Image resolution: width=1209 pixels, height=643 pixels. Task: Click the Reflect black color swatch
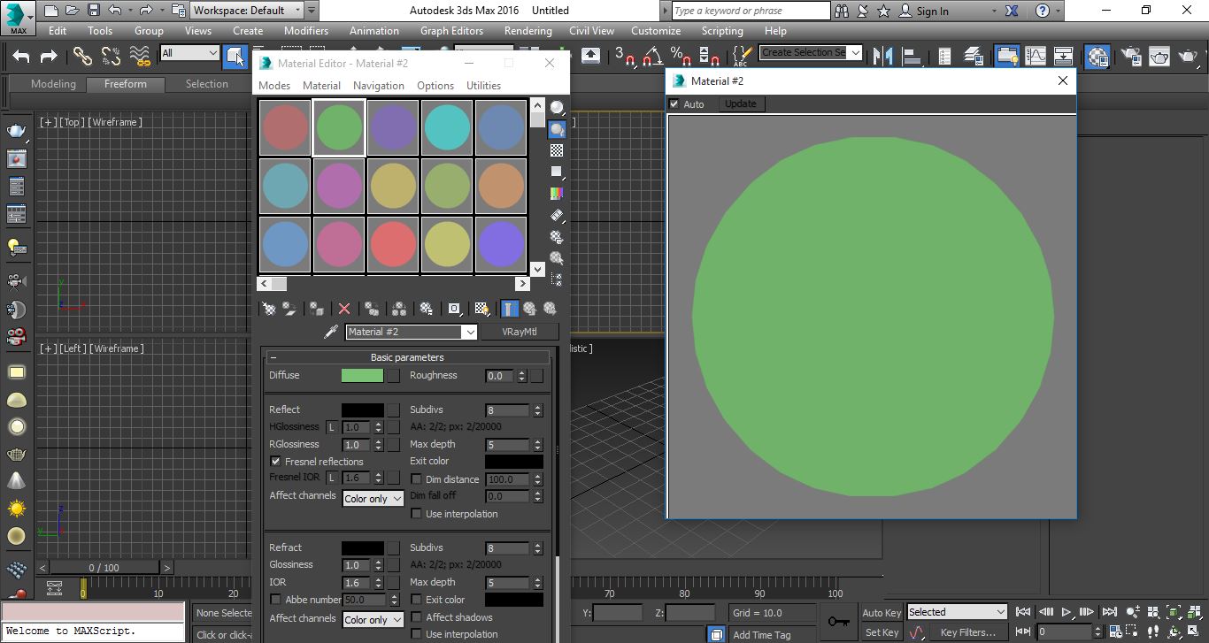pyautogui.click(x=363, y=410)
